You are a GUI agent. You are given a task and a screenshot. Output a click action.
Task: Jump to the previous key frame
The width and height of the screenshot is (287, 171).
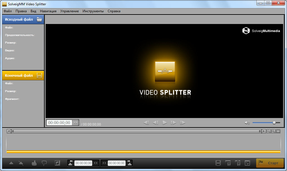[x=146, y=122]
